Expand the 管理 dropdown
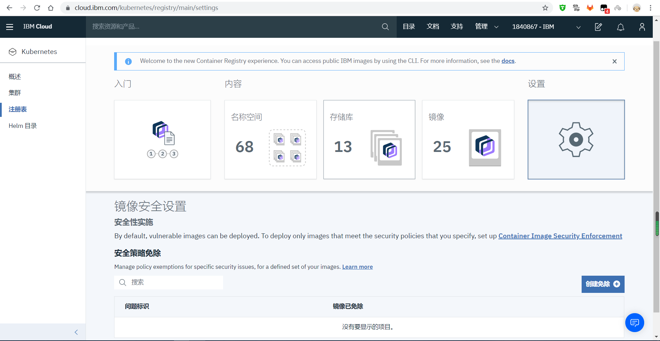The width and height of the screenshot is (660, 341). (x=487, y=27)
